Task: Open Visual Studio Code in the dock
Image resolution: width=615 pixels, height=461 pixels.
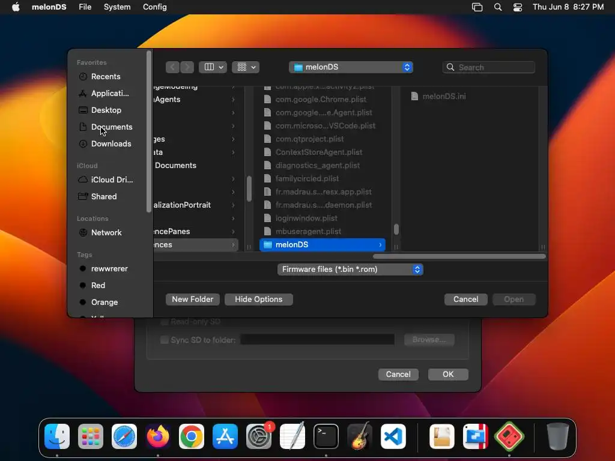Action: tap(393, 436)
